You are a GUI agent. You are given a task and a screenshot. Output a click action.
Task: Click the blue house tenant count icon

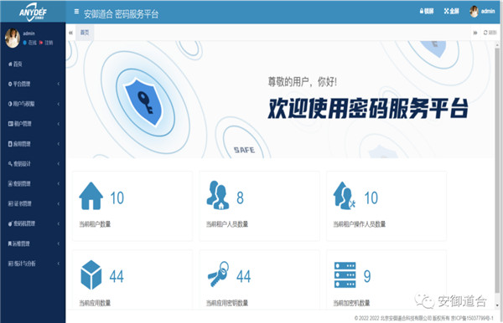coord(91,196)
